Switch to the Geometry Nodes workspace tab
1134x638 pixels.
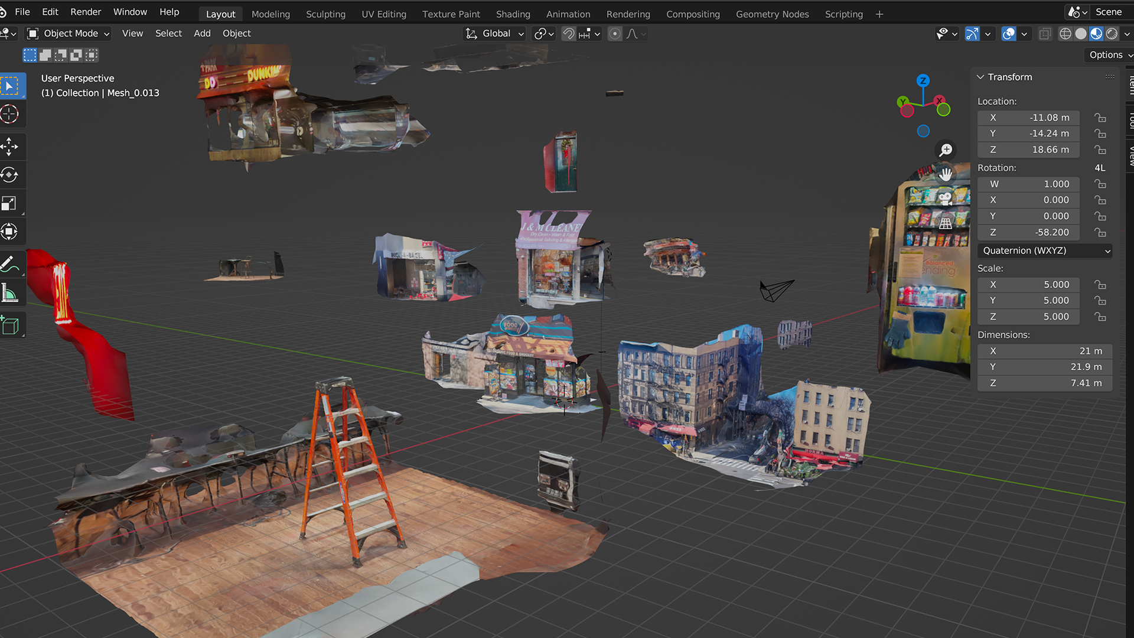tap(772, 14)
